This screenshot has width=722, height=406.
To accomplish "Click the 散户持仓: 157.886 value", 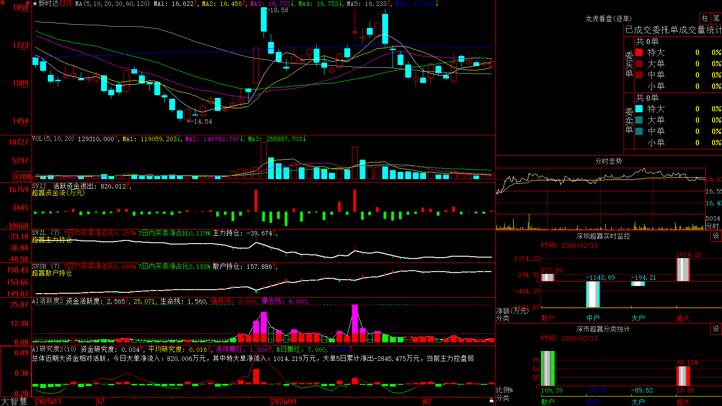I will coord(245,267).
